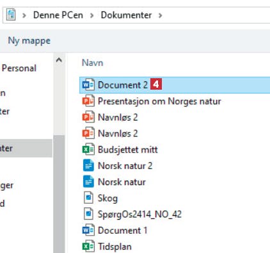Click the document icon in address bar

coord(11,15)
